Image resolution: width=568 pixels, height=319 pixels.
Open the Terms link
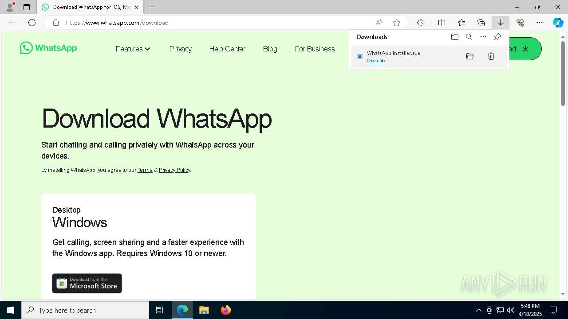(x=145, y=170)
